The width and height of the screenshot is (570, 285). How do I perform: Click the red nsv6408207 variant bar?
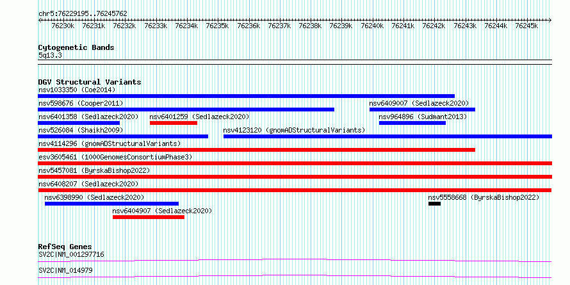pyautogui.click(x=295, y=190)
